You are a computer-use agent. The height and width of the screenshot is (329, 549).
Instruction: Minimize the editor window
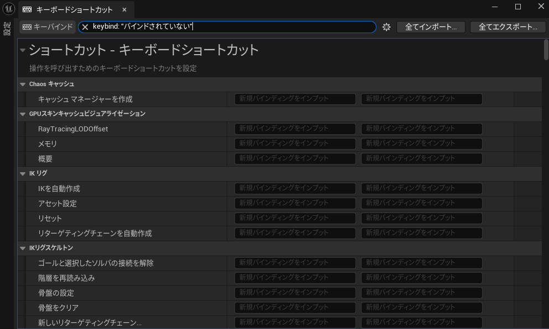pyautogui.click(x=495, y=7)
